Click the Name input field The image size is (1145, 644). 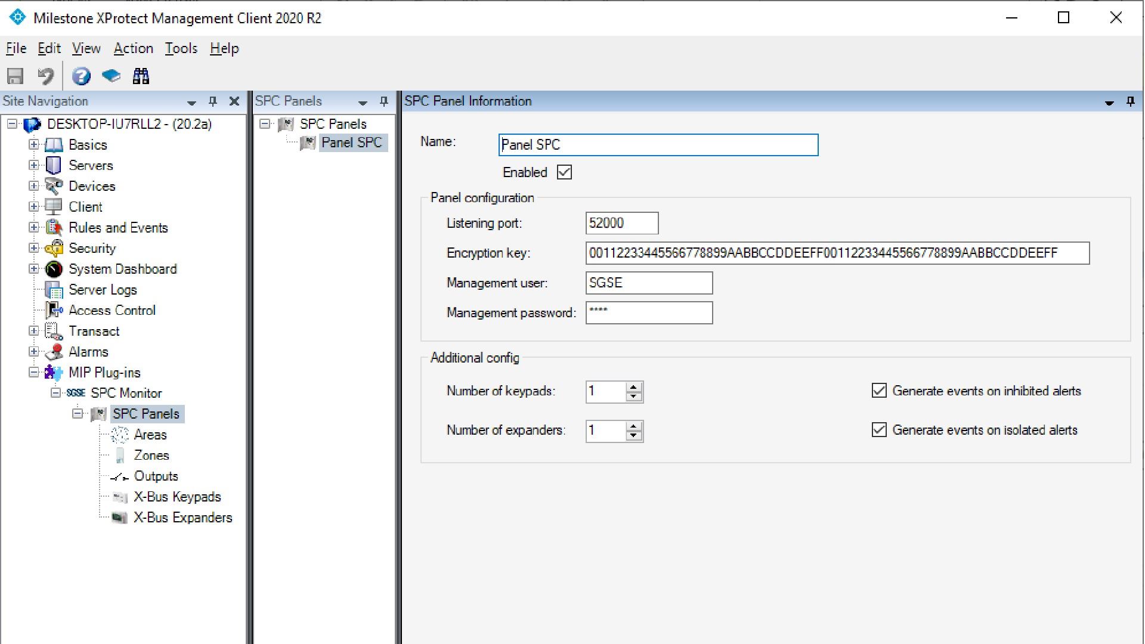658,145
